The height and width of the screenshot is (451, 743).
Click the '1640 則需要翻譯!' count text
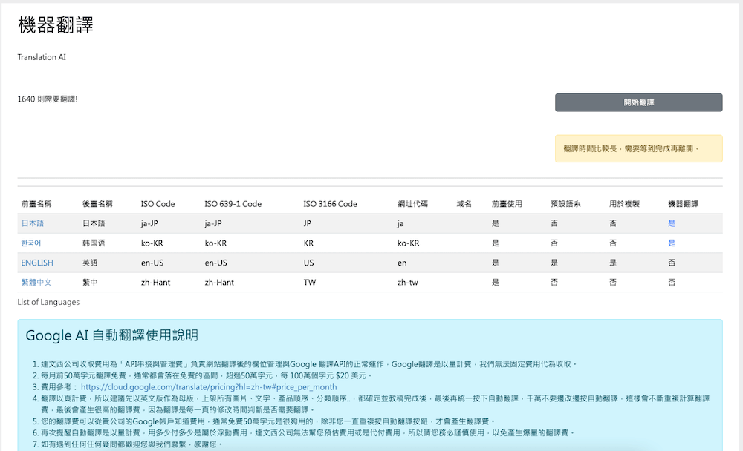pos(48,99)
